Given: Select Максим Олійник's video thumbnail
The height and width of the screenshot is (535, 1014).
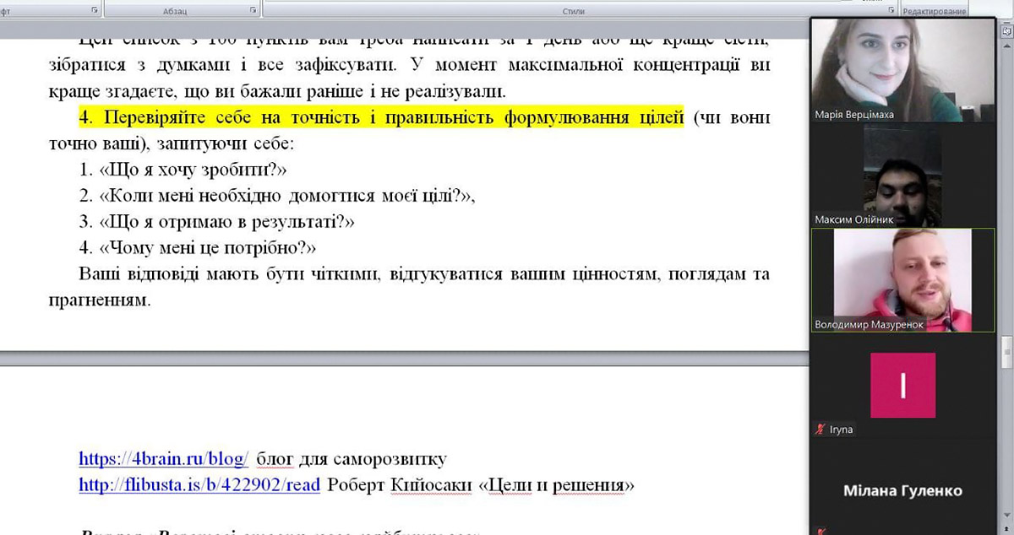Looking at the screenshot, I should pyautogui.click(x=902, y=175).
